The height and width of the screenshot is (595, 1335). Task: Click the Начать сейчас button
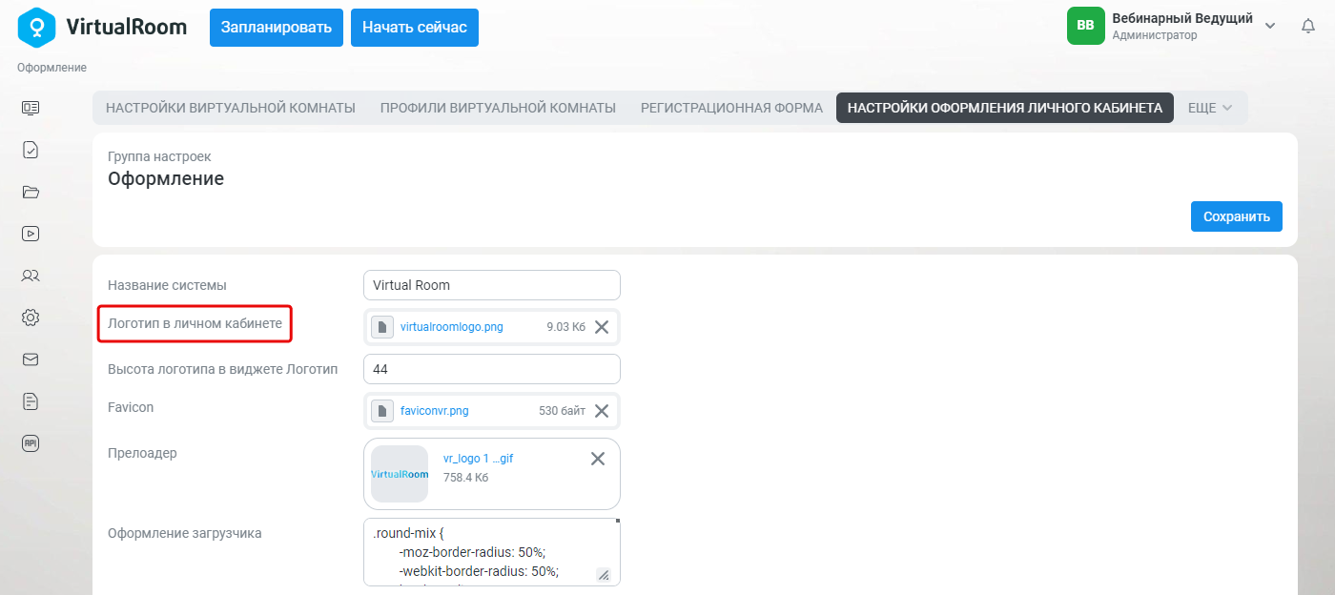[x=415, y=28]
